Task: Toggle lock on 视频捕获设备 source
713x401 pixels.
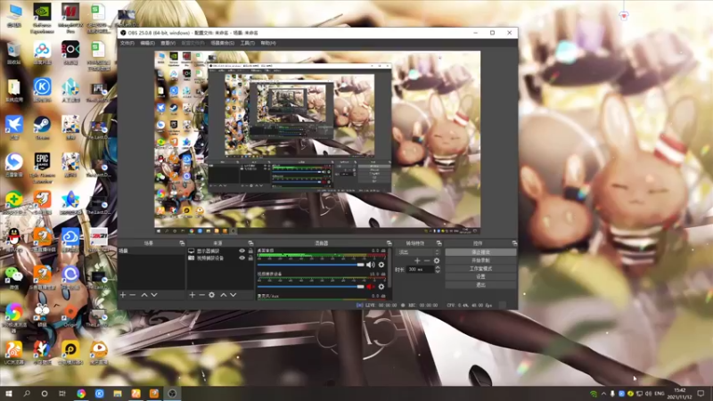Action: 250,258
